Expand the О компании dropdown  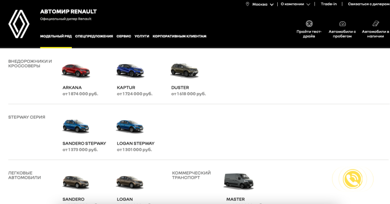coord(295,4)
